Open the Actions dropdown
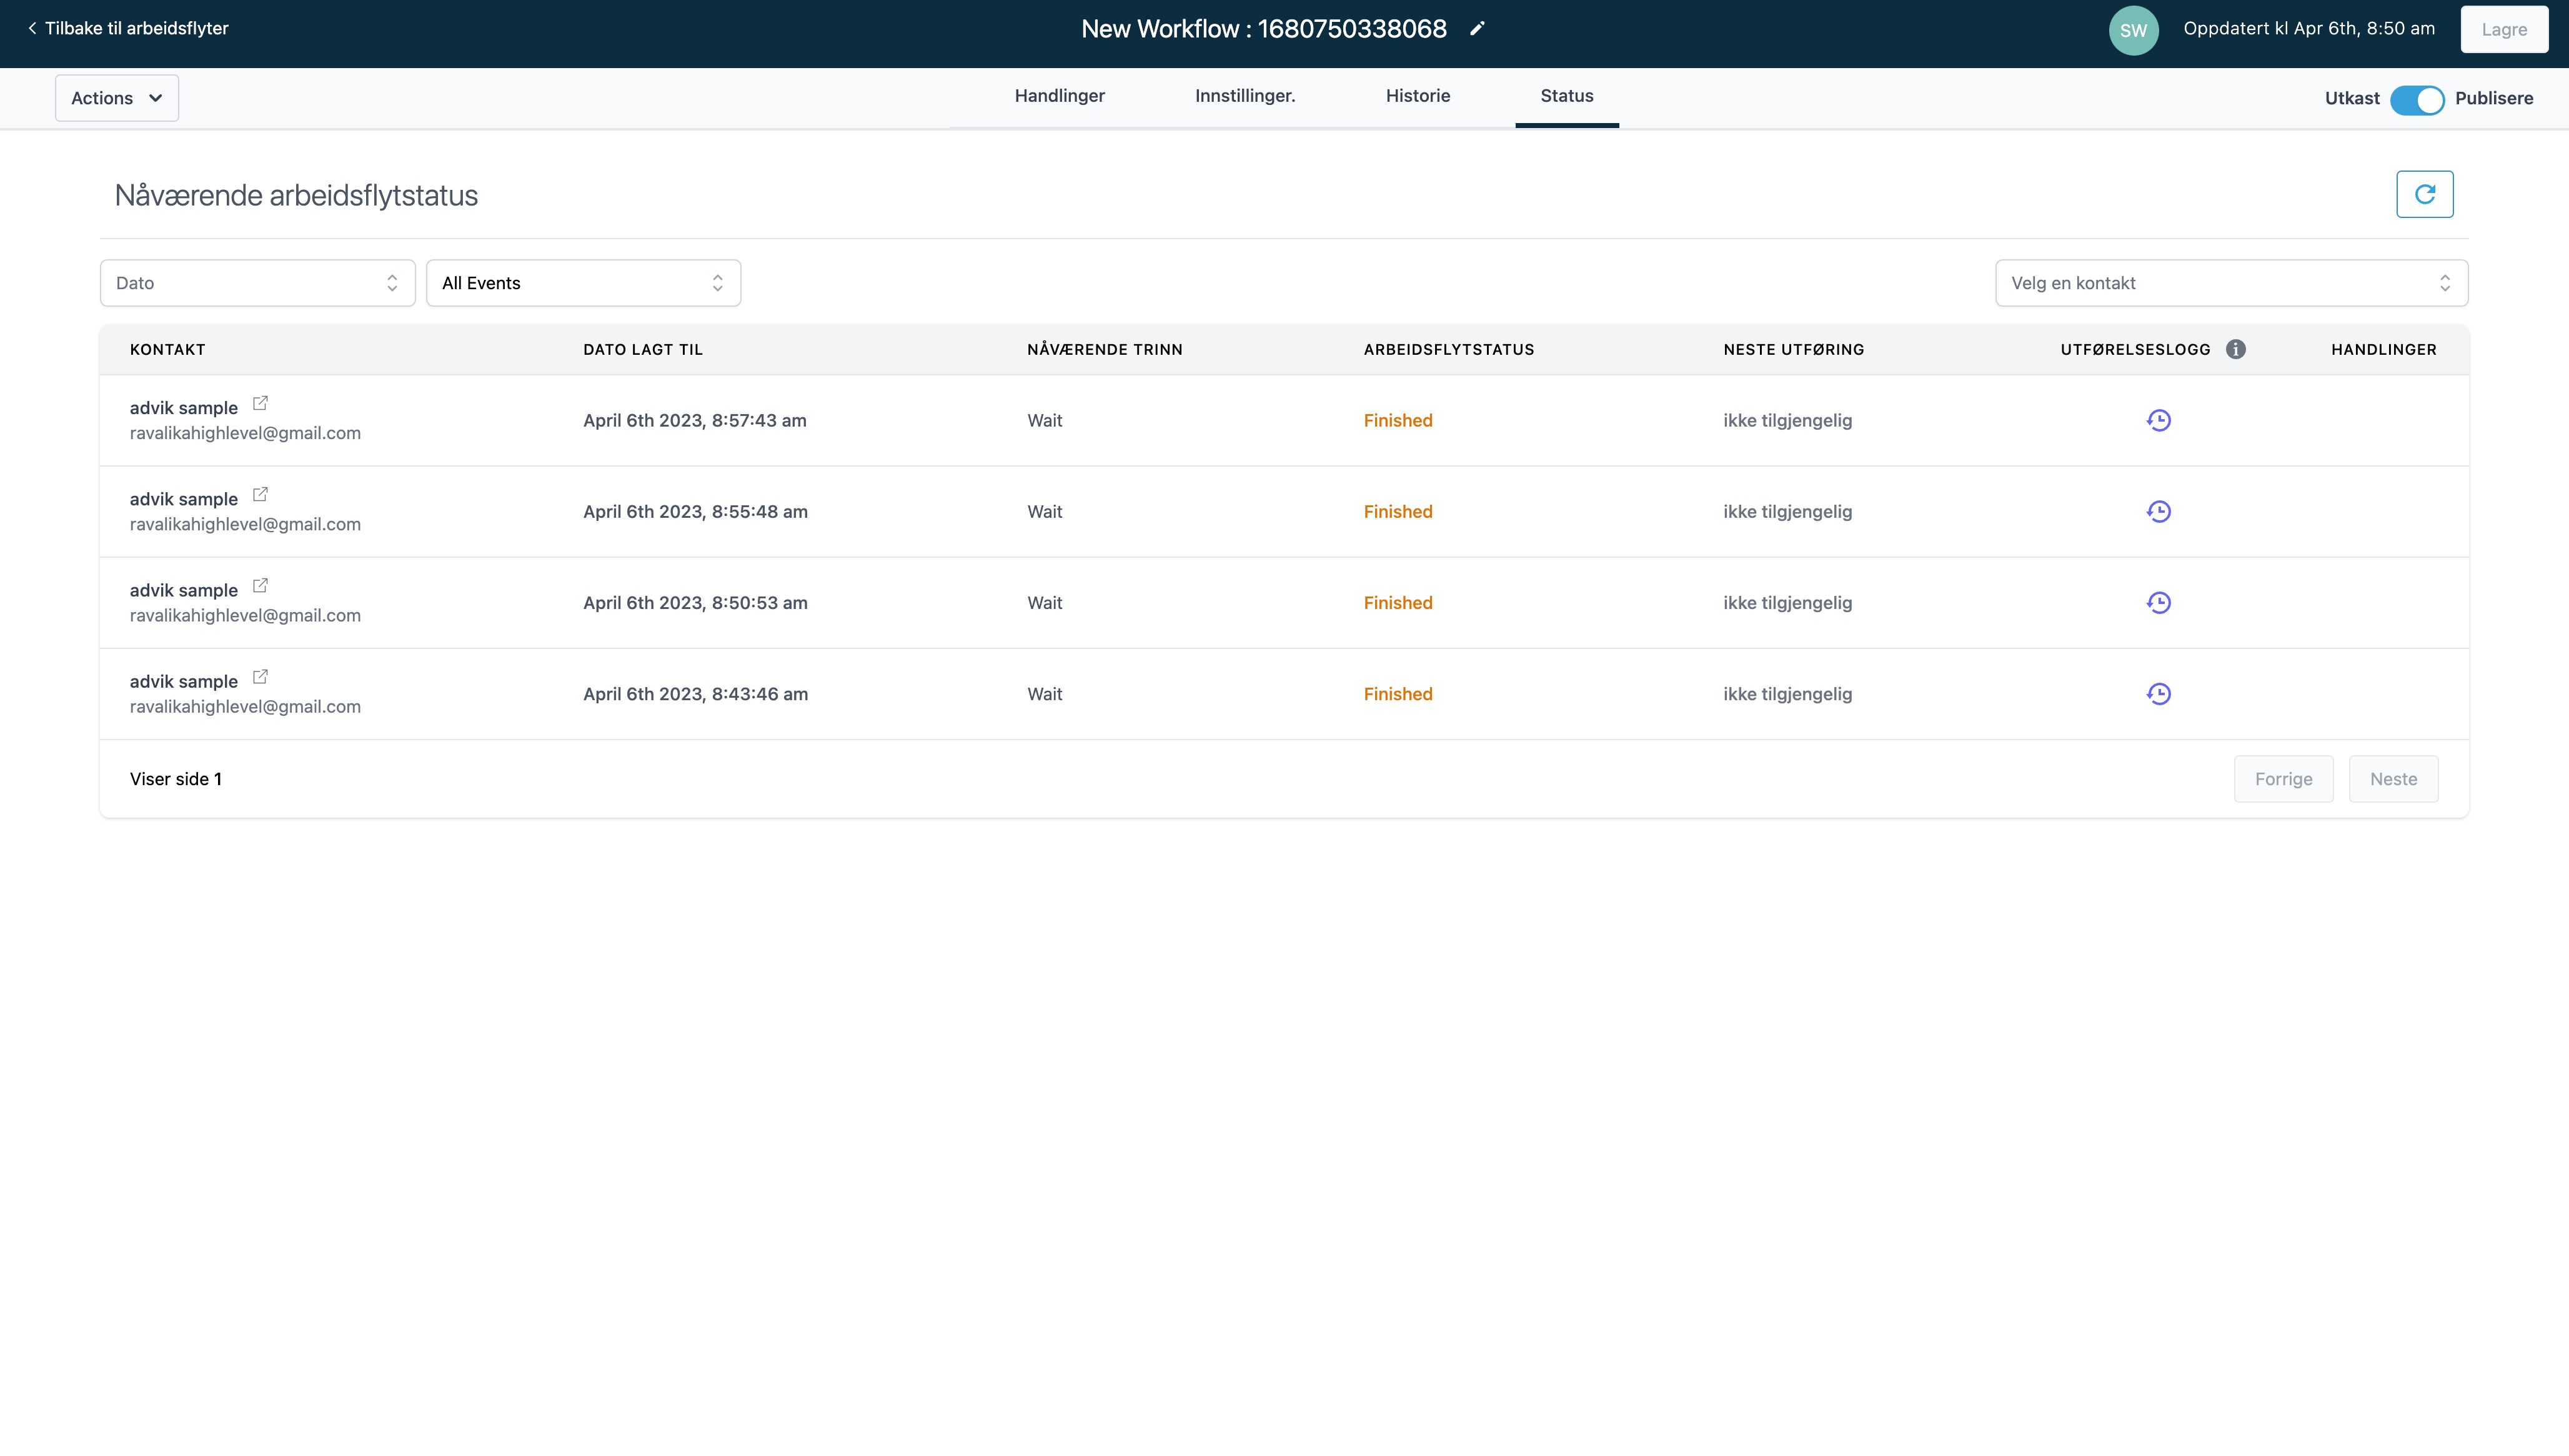2569x1456 pixels. point(117,98)
